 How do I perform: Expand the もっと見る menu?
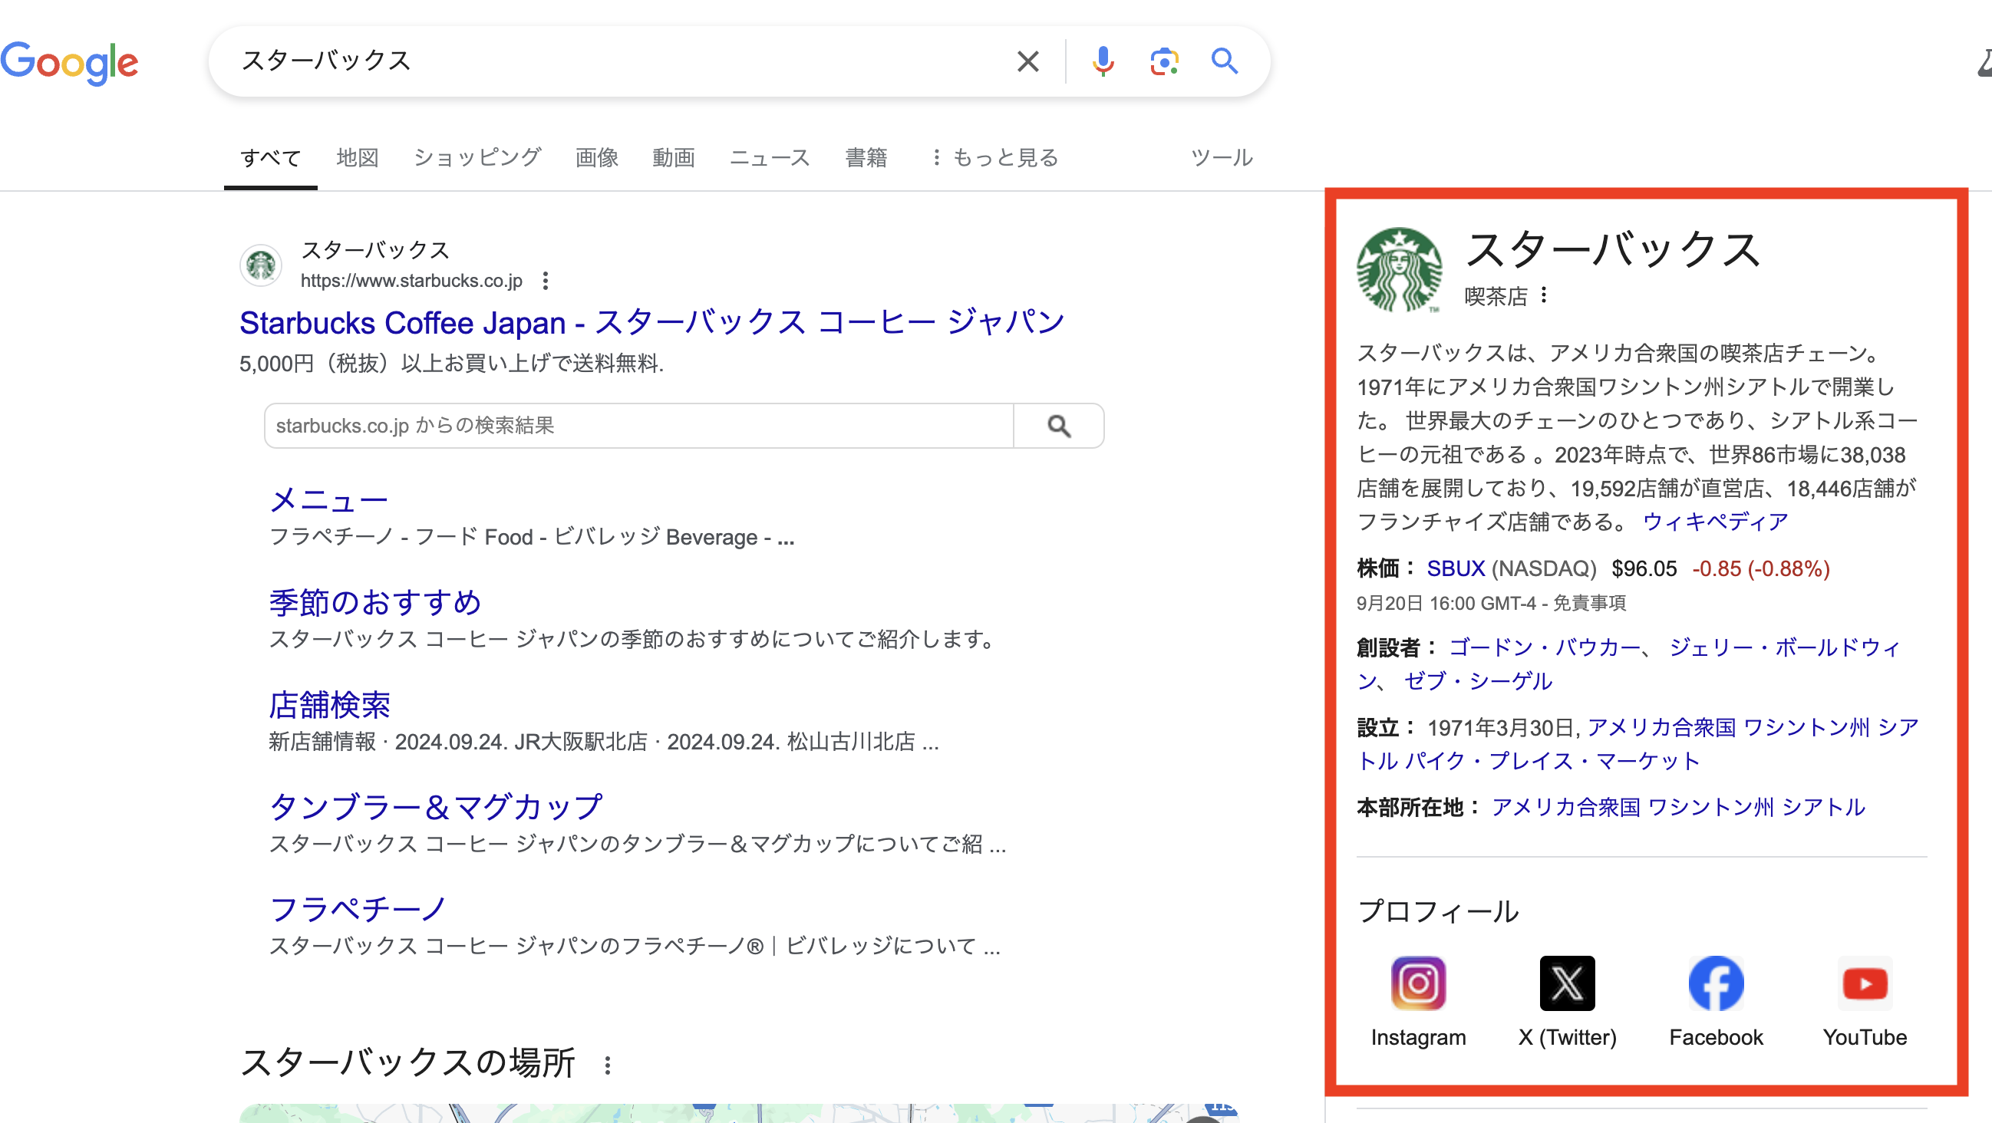995,158
